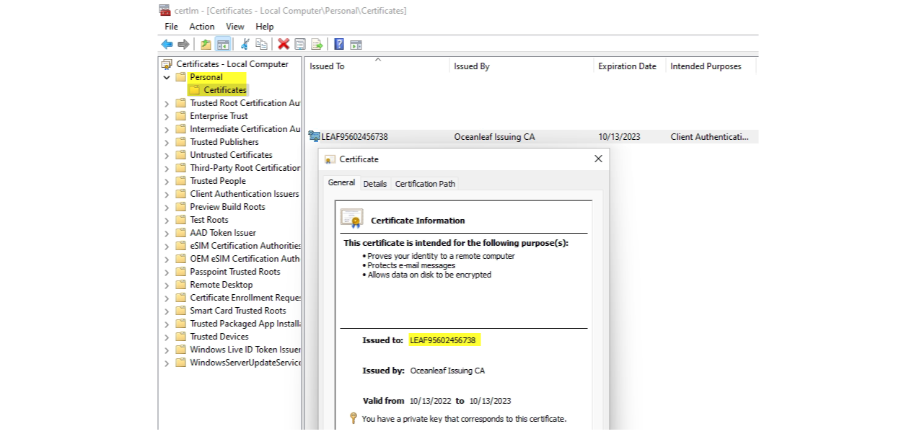Click the Back navigation arrow
Image resolution: width=917 pixels, height=434 pixels.
[x=167, y=44]
